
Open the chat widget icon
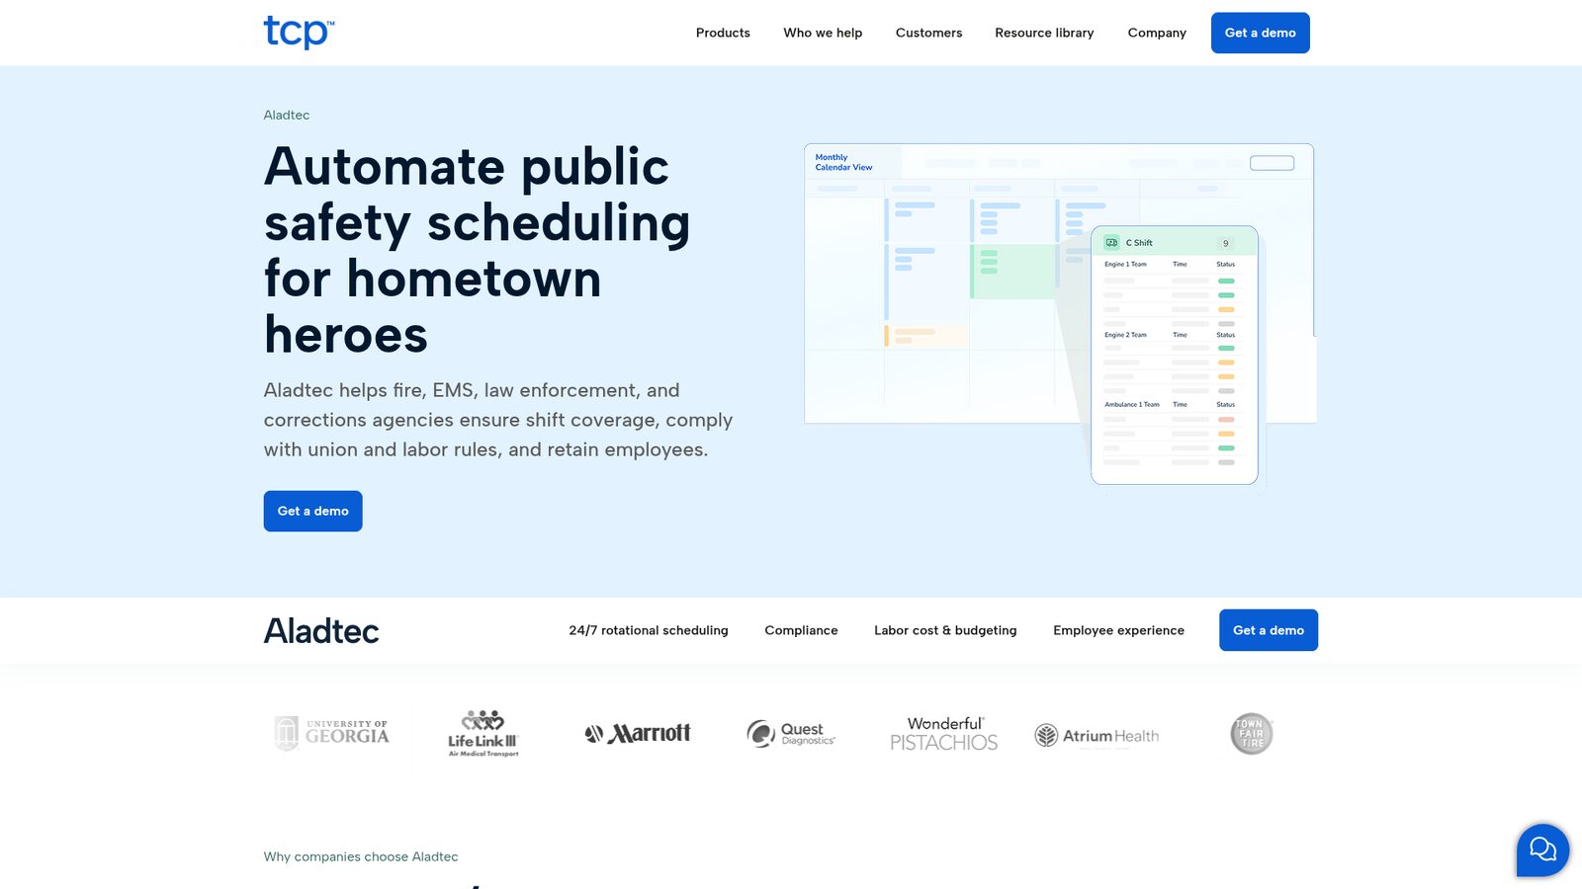coord(1542,849)
